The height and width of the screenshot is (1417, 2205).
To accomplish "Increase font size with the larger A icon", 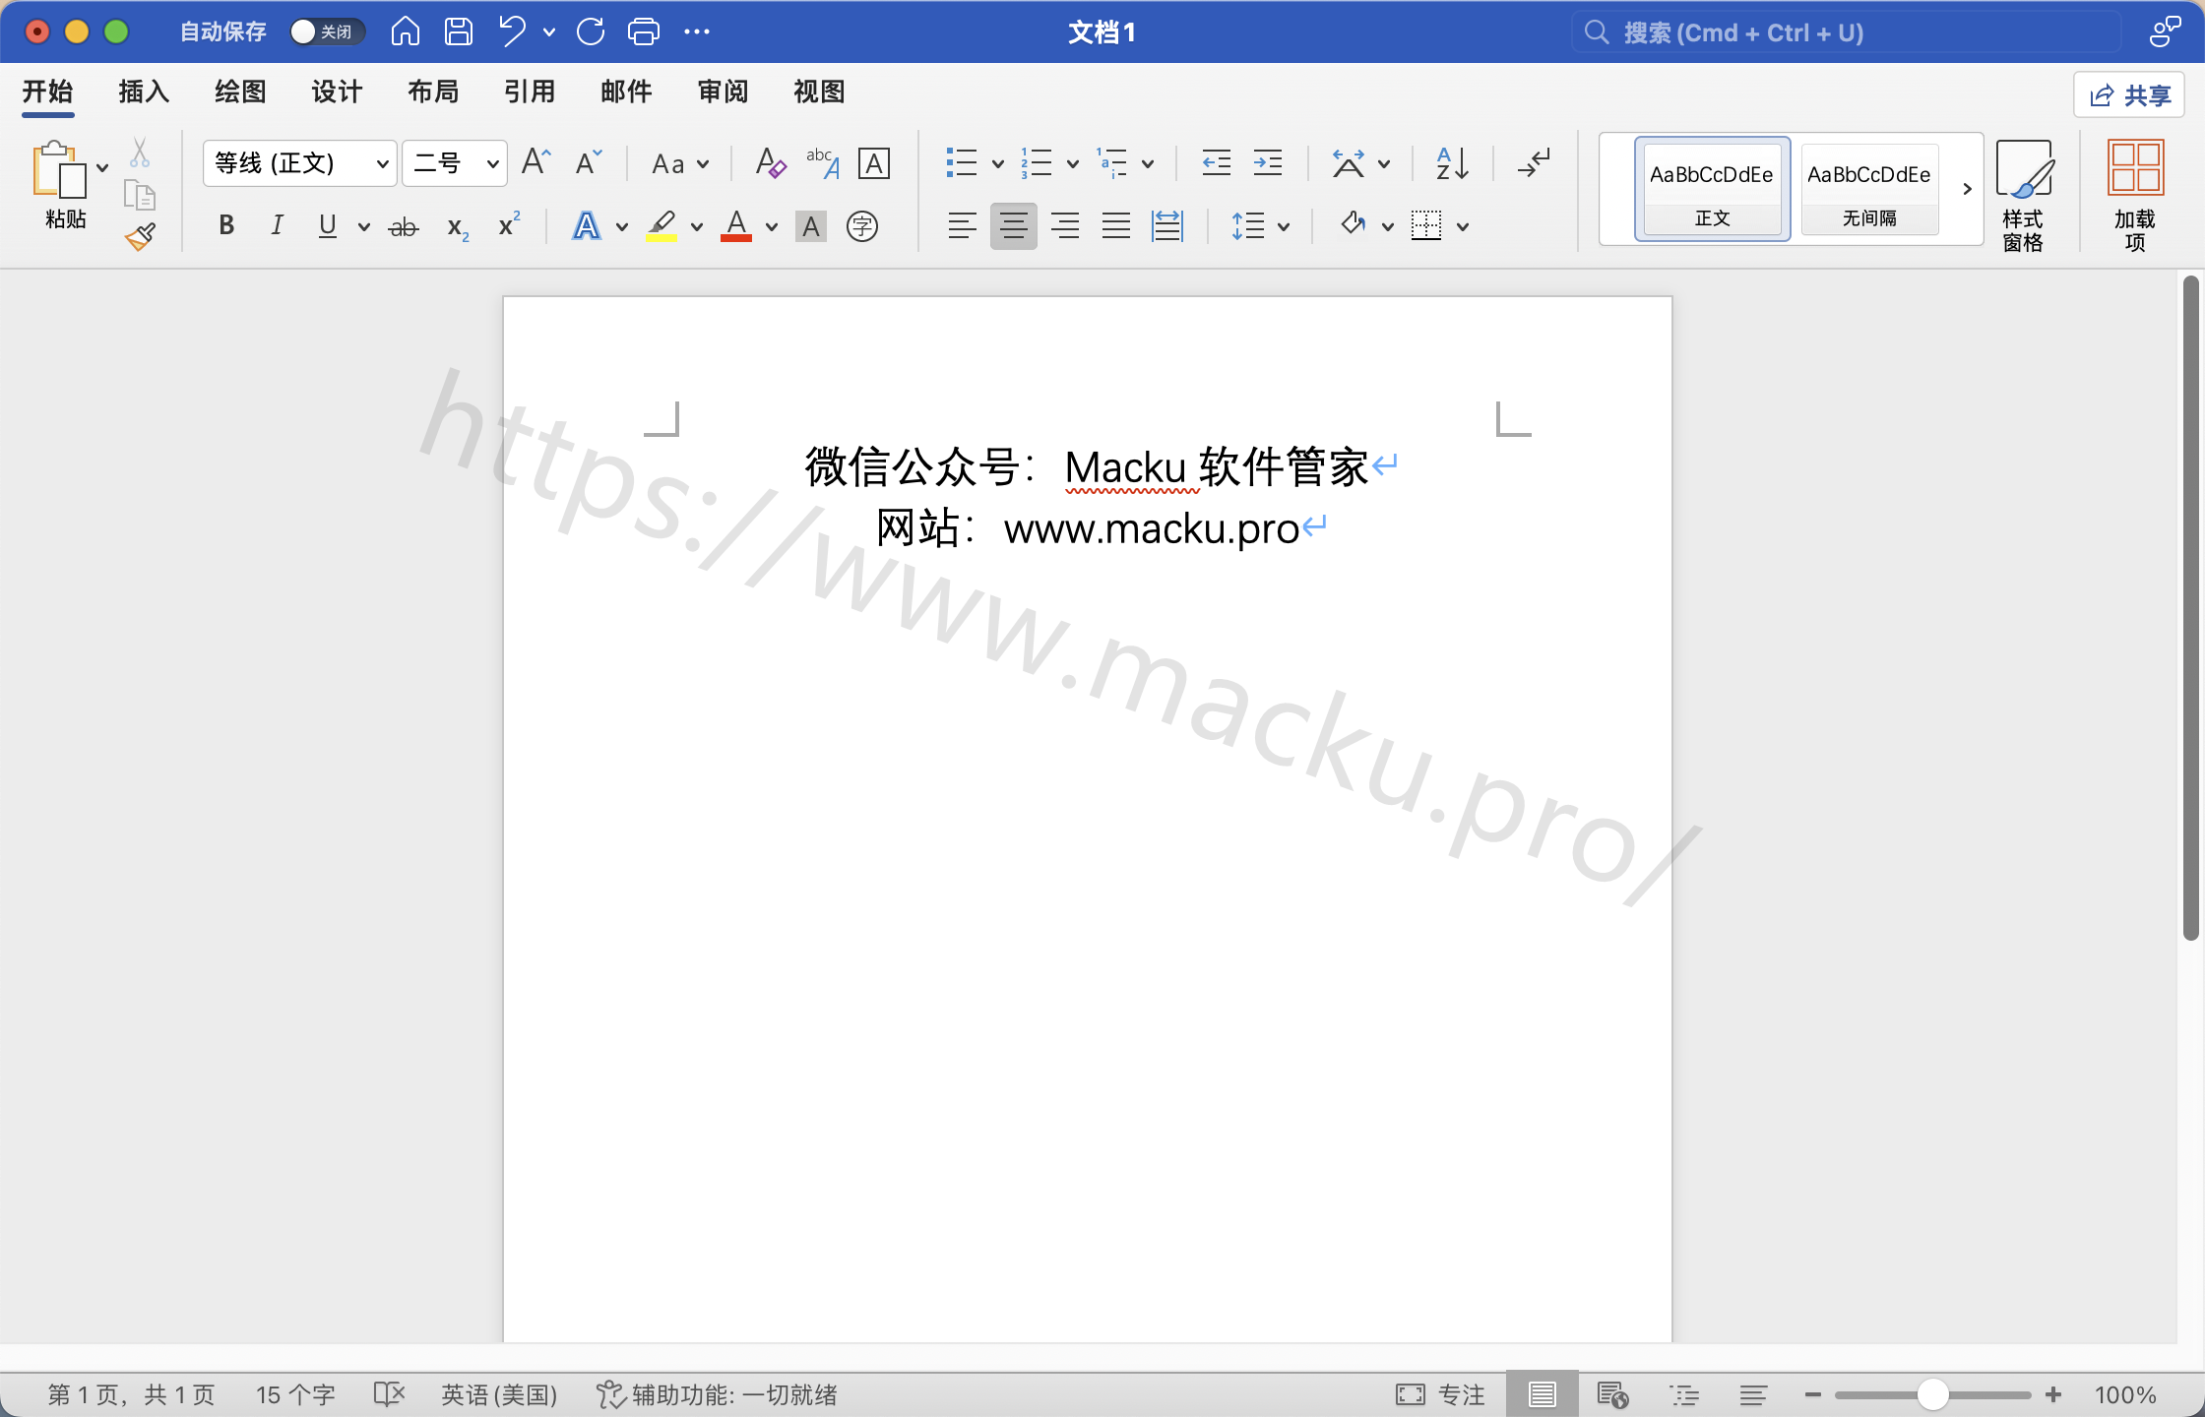I will click(536, 162).
